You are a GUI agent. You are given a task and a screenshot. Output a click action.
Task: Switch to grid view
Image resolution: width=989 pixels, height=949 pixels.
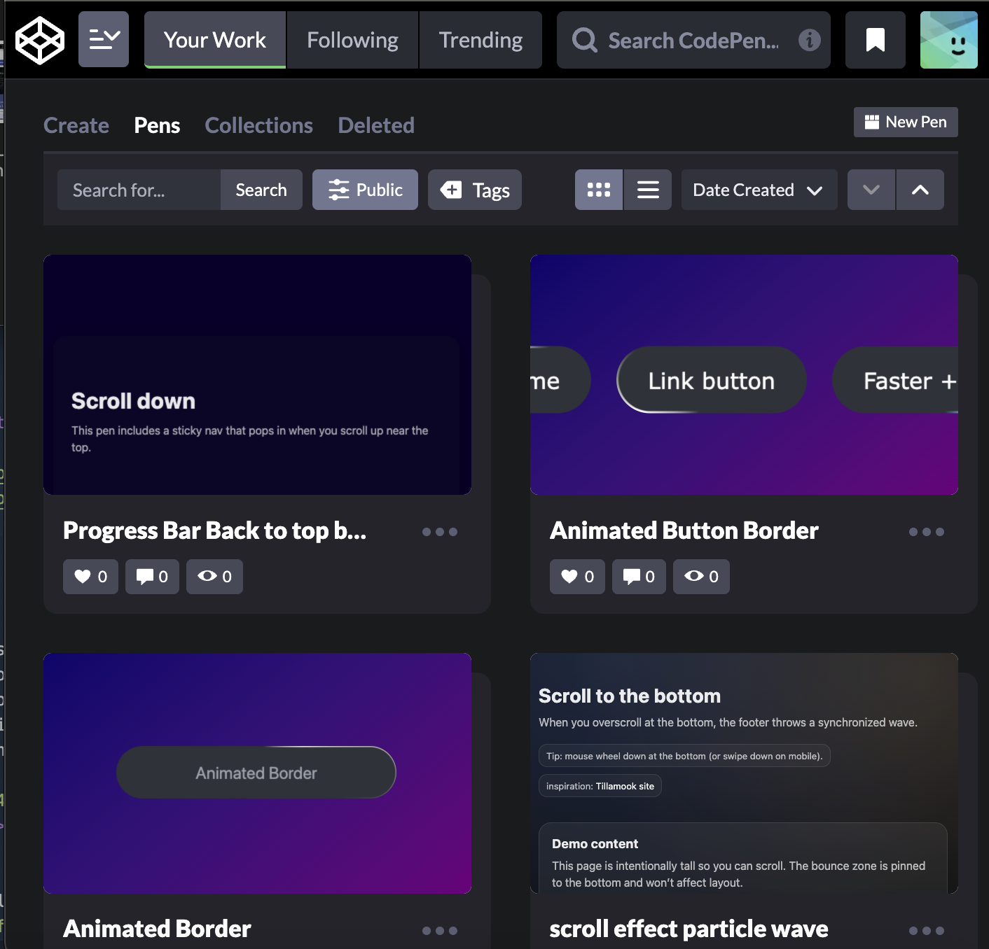pos(598,190)
